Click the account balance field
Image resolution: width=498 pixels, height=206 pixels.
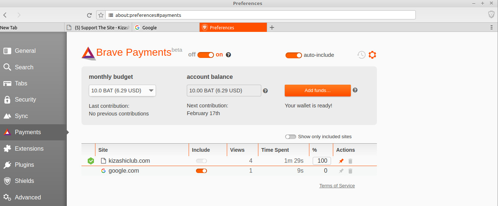(224, 91)
